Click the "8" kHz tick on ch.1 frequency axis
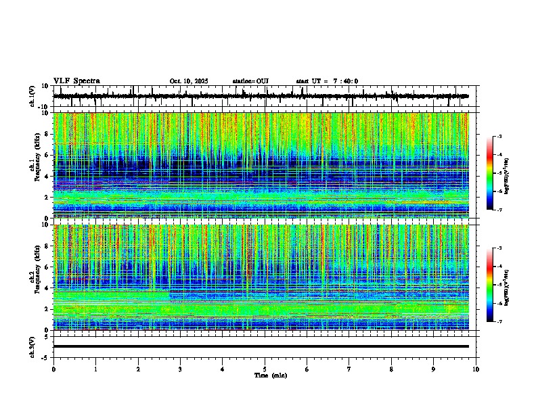The height and width of the screenshot is (414, 536). (x=47, y=134)
